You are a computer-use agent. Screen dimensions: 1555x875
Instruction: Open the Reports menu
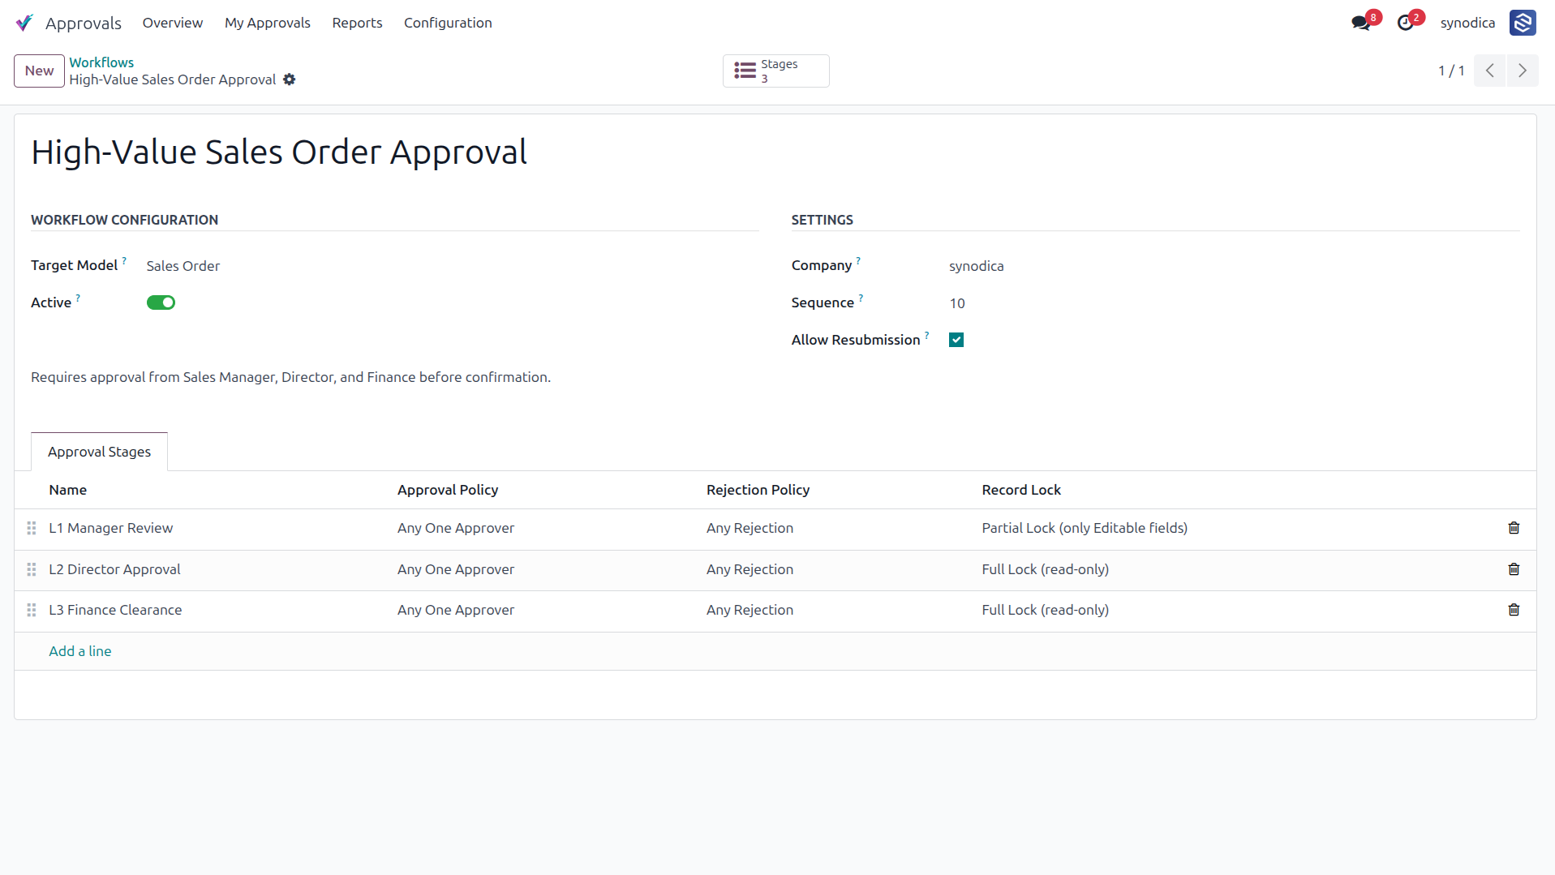click(357, 23)
